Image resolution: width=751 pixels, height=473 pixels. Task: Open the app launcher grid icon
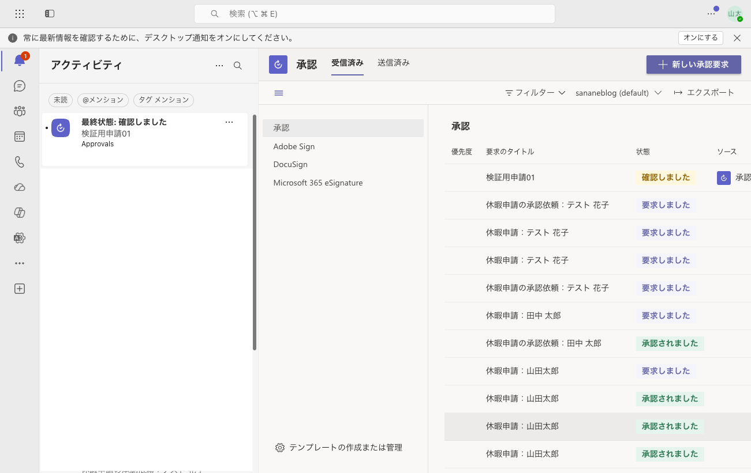click(x=20, y=13)
